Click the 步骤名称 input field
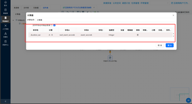The image size is (192, 104). 105,20
